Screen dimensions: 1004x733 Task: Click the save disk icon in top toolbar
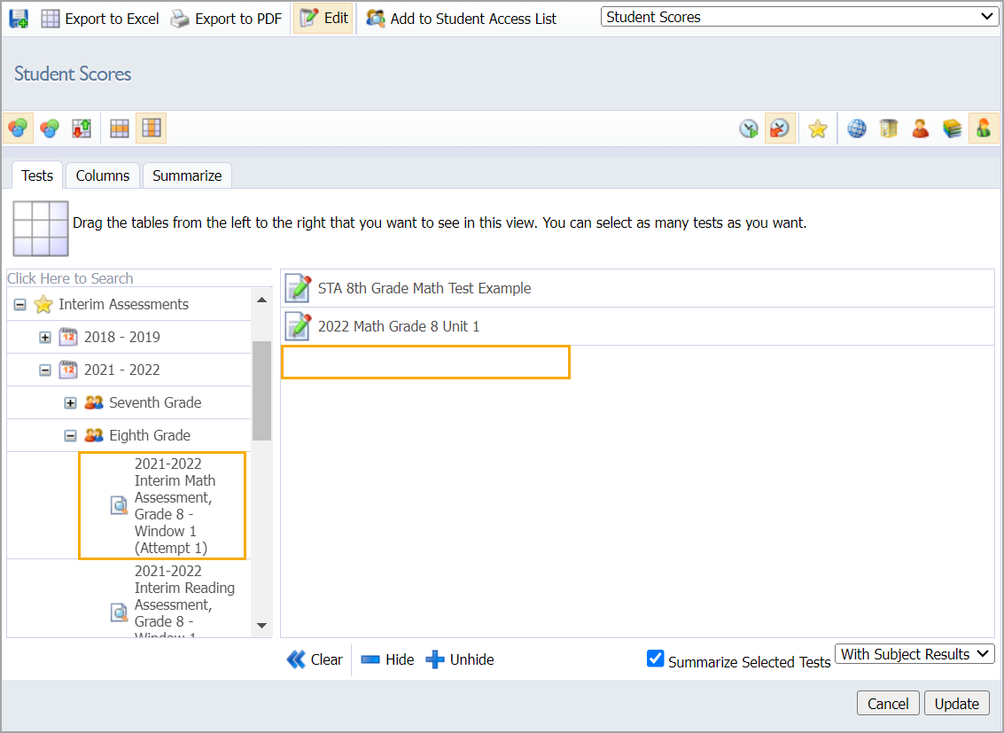pos(19,19)
